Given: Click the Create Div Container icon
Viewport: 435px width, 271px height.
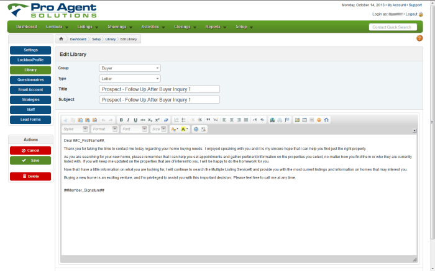Looking at the screenshot, I should pos(216,120).
